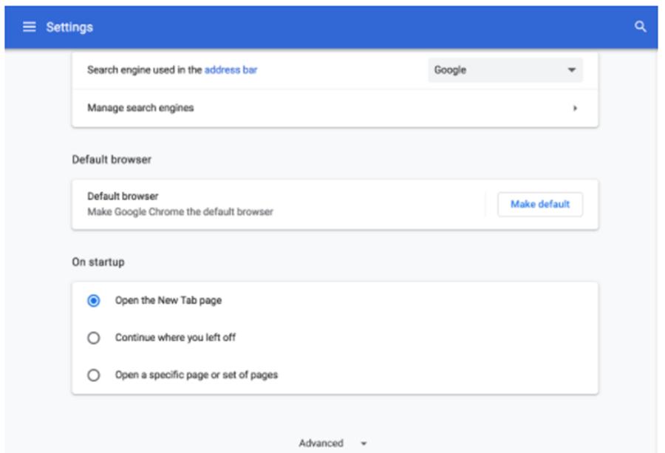The width and height of the screenshot is (665, 453).
Task: Open the Google search engine dropdown
Action: [505, 70]
